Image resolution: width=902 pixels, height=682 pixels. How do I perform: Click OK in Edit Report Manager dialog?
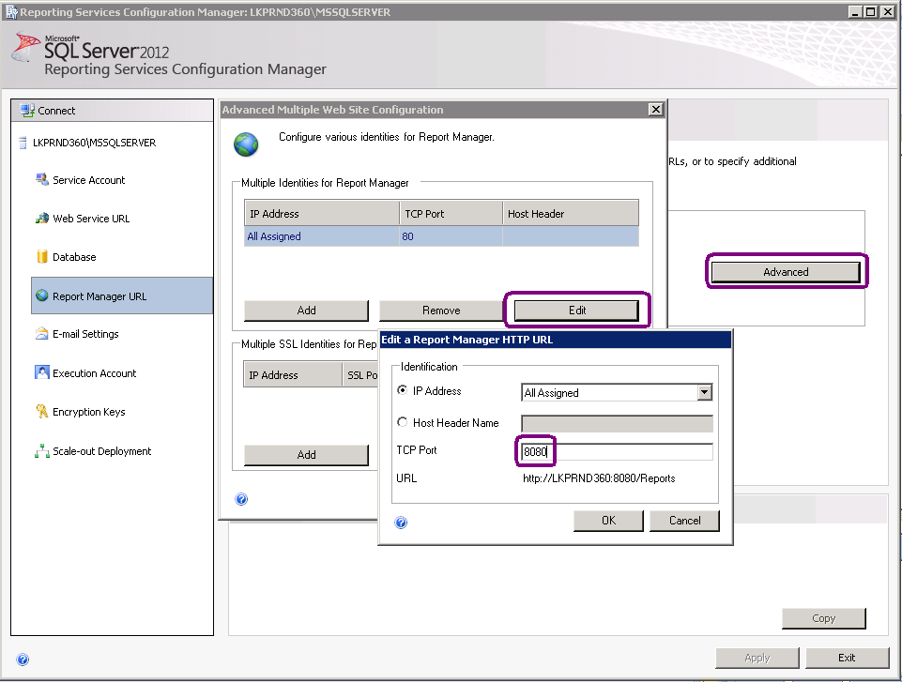608,521
